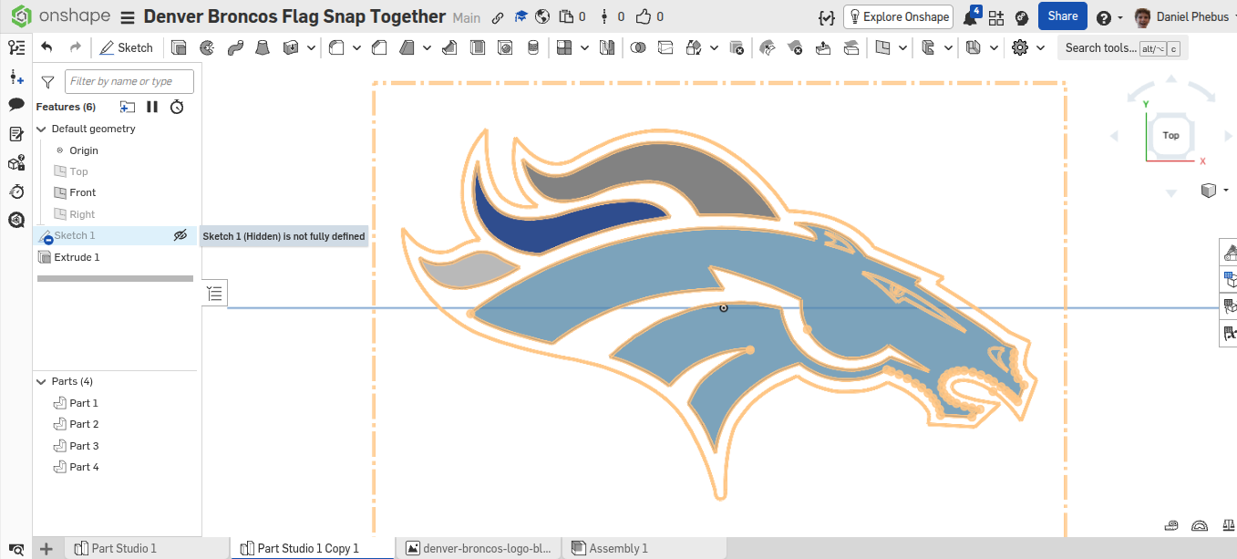
Task: Select the Extrude tool in toolbar
Action: 179,47
